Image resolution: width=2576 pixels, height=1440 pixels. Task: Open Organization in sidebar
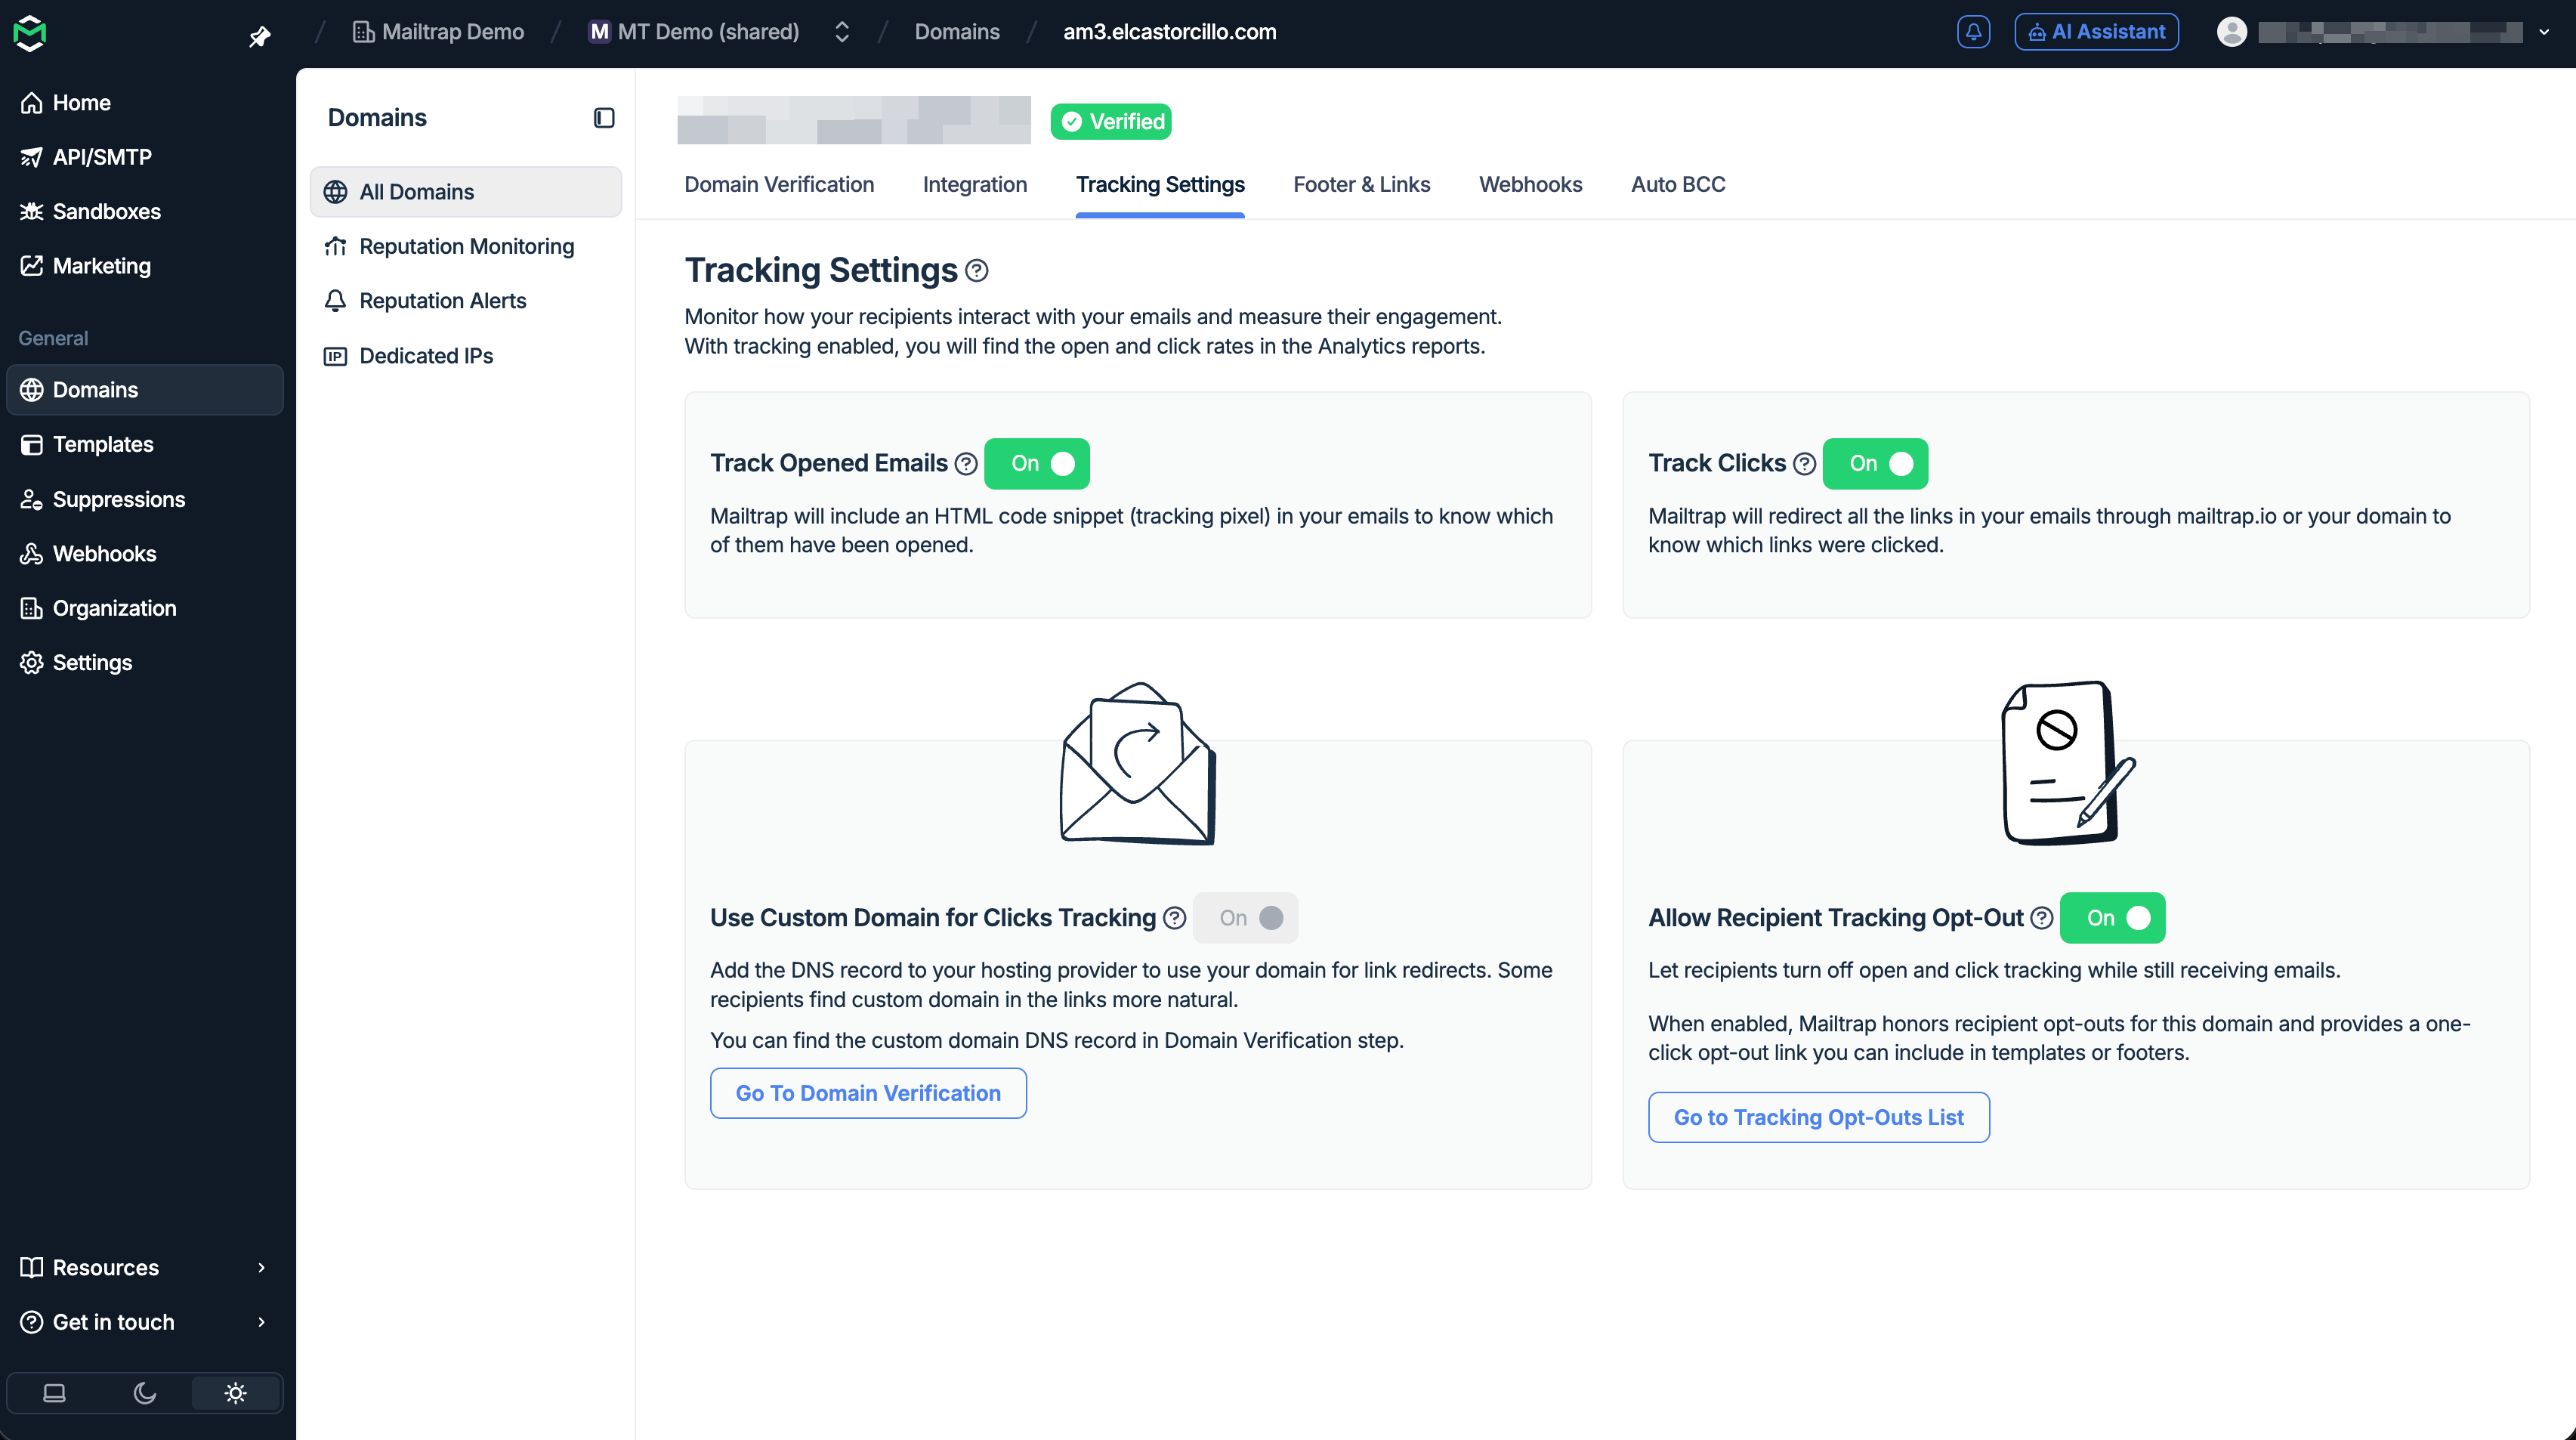145,608
